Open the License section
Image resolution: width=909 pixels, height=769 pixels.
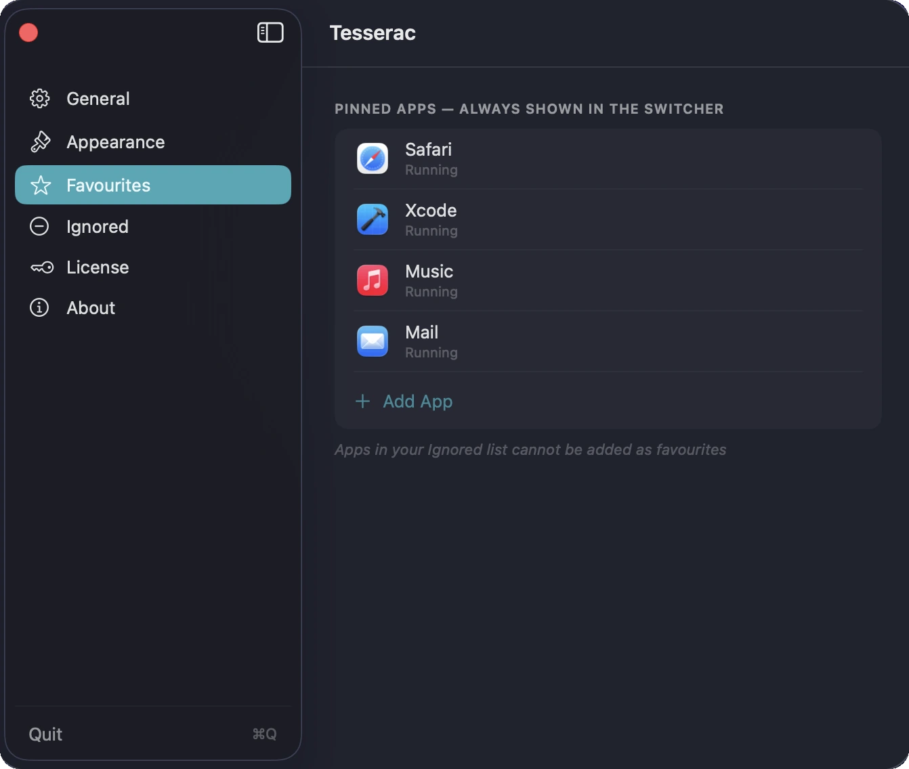[153, 267]
